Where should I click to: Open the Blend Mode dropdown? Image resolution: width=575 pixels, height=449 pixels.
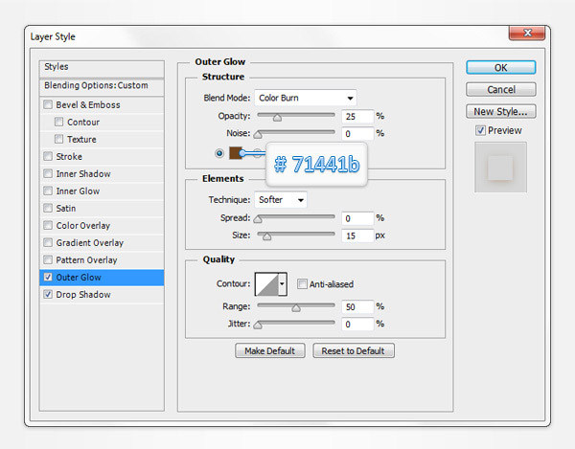pyautogui.click(x=306, y=98)
